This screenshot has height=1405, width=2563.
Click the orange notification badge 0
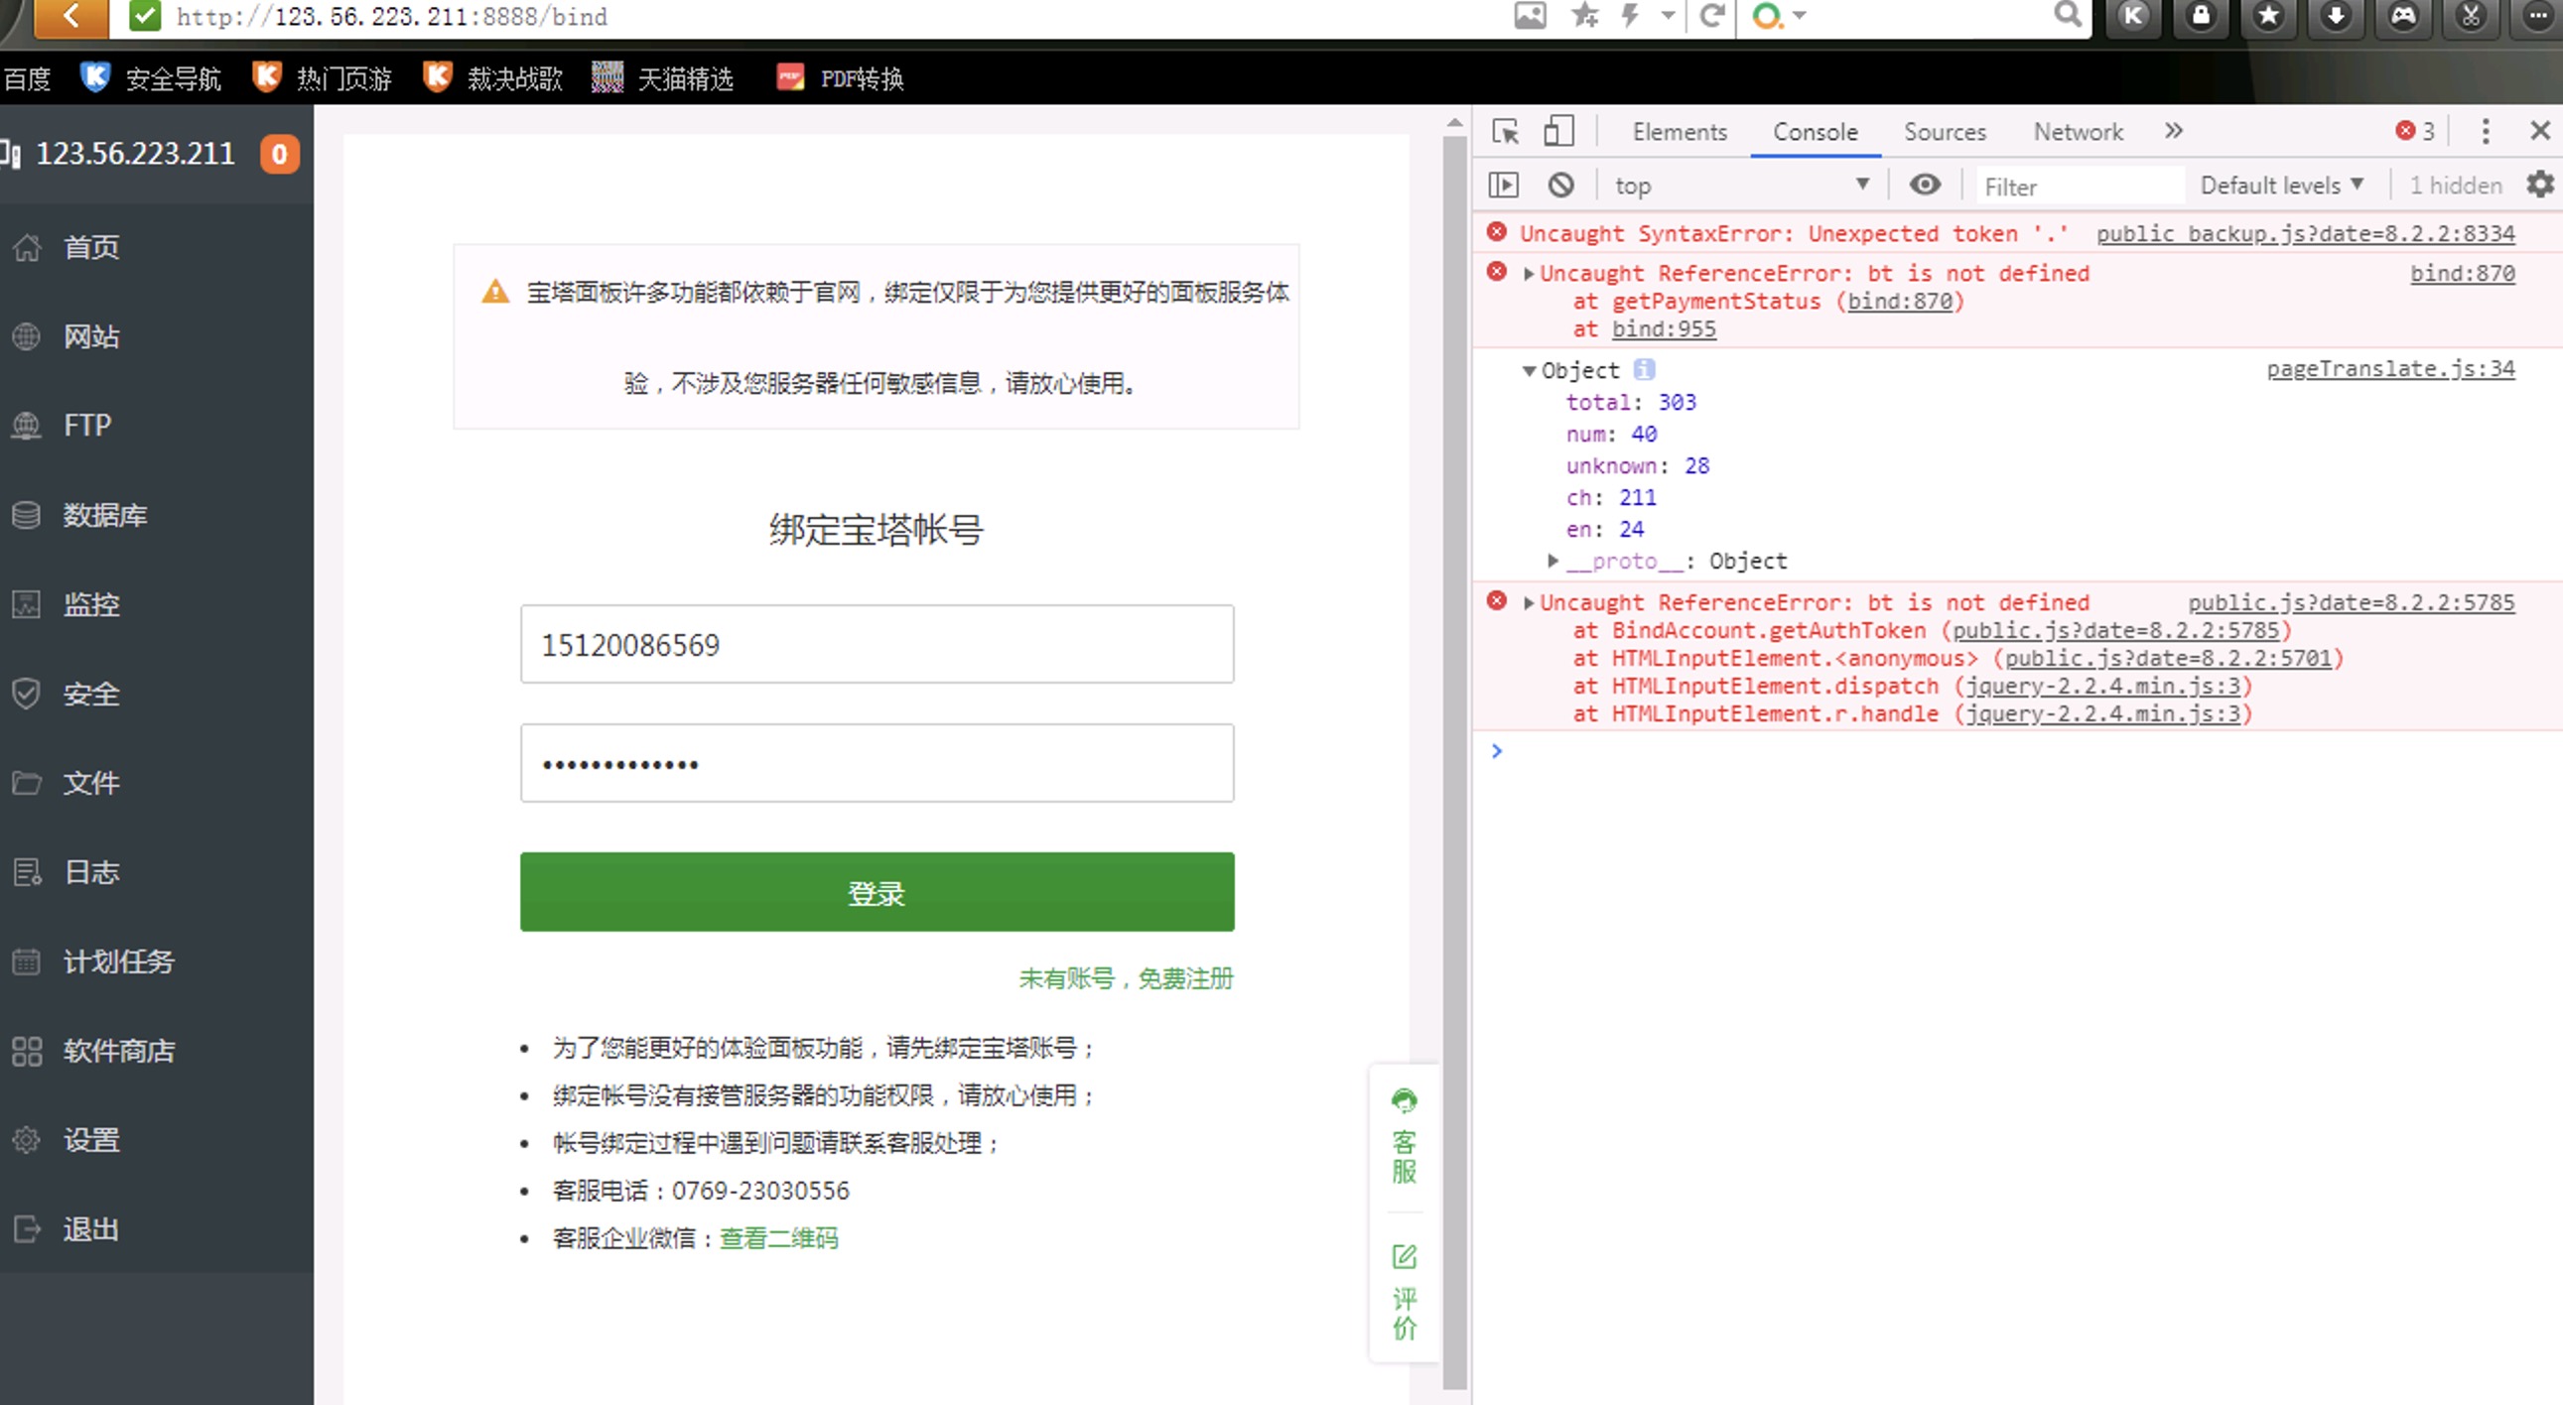(280, 154)
